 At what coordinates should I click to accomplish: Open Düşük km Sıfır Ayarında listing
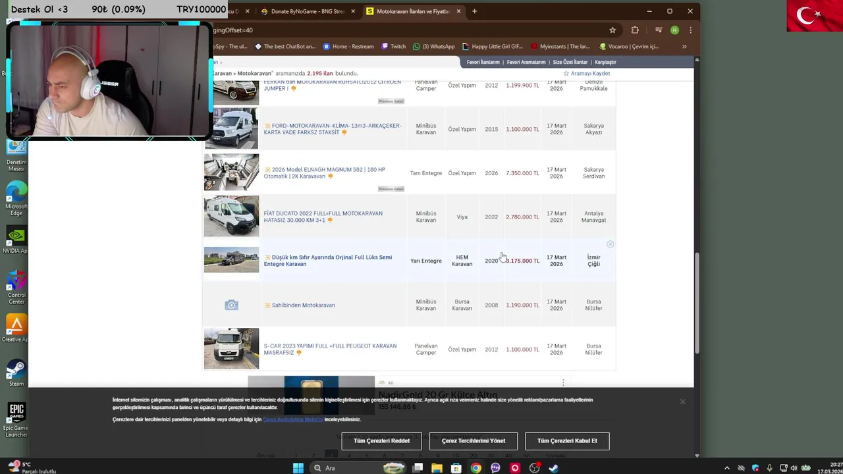(x=328, y=261)
